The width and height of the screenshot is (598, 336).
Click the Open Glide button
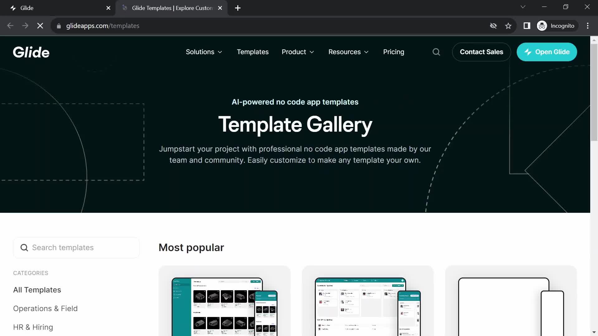[547, 52]
